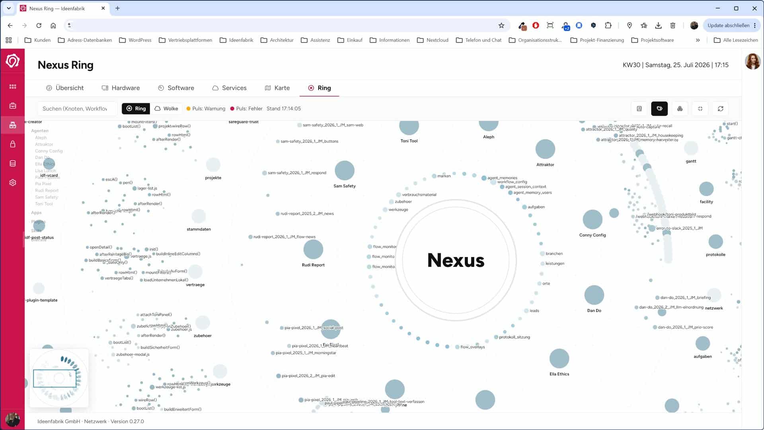Open the settings gear in the sidebar
Image resolution: width=764 pixels, height=430 pixels.
click(13, 183)
